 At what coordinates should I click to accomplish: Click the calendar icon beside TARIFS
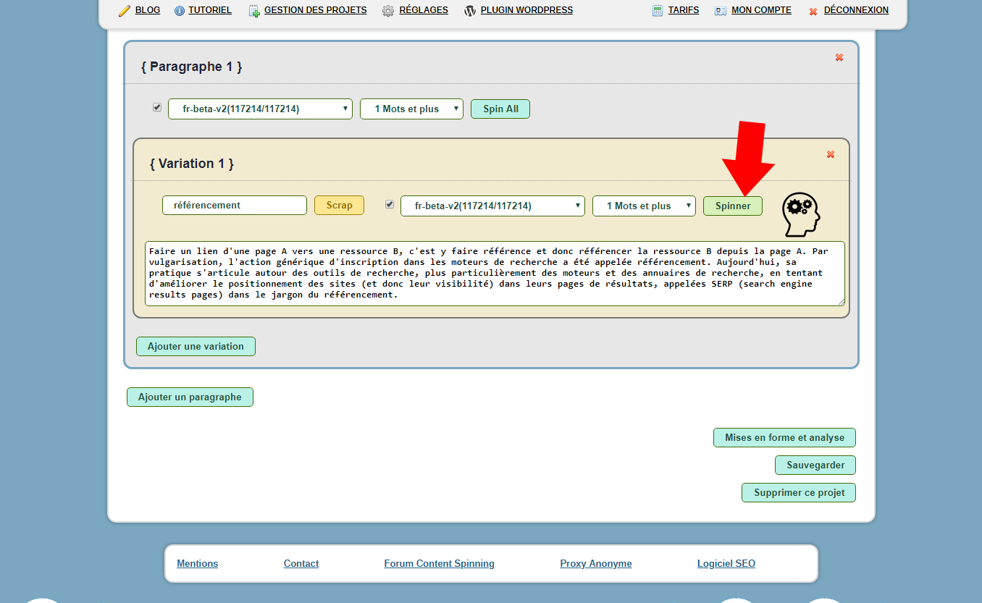coord(658,11)
